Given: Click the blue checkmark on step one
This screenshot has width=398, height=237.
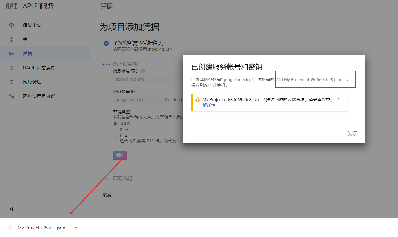Looking at the screenshot, I should pyautogui.click(x=106, y=43).
